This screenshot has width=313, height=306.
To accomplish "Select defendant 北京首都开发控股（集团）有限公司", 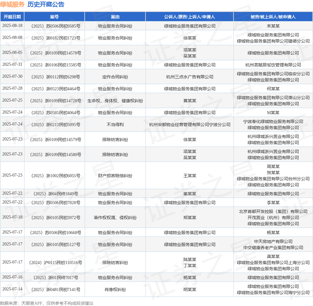I will pyautogui.click(x=273, y=211).
